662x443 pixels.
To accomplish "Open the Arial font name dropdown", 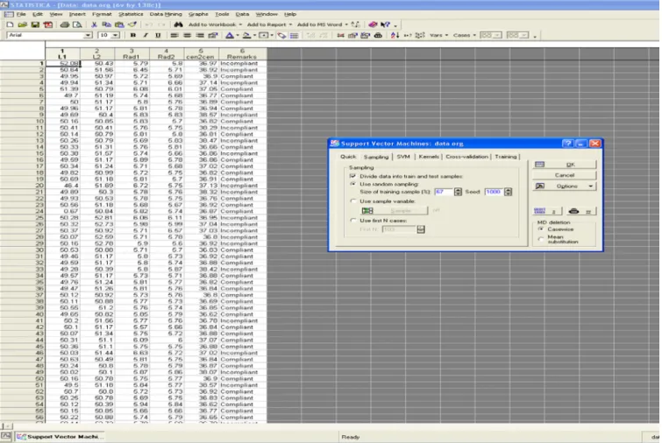I will click(88, 35).
